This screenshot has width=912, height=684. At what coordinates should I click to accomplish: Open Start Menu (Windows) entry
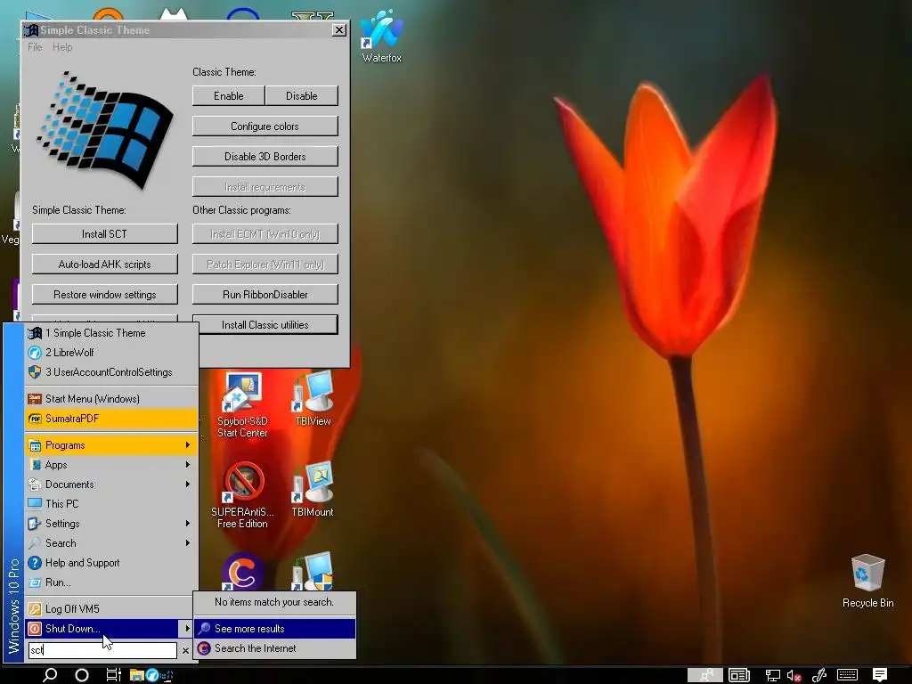[111, 399]
